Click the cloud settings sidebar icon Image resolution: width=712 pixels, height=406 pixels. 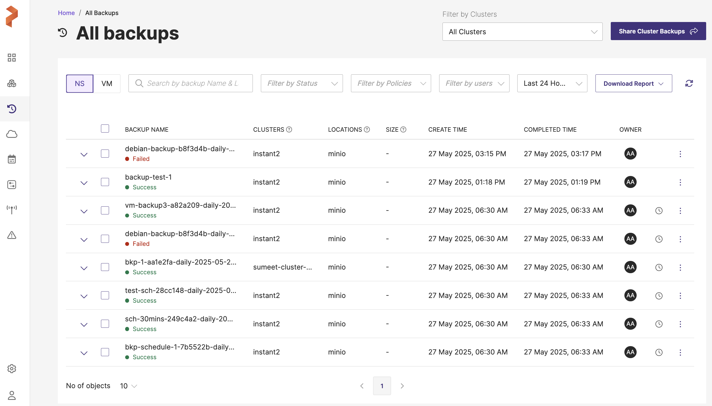12,134
